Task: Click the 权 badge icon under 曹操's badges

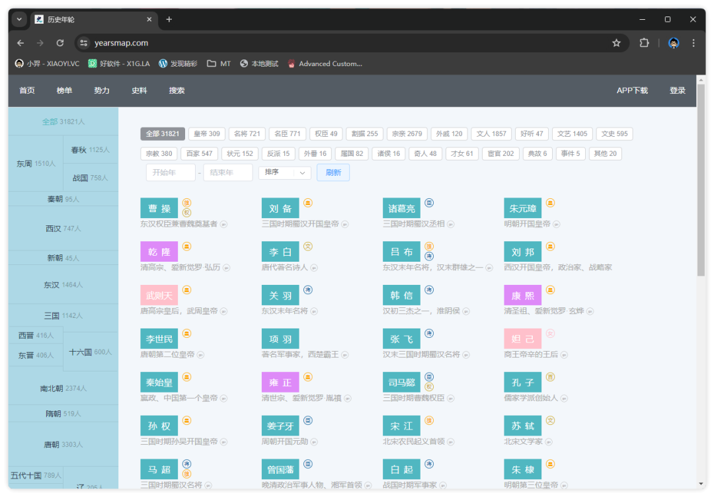Action: (x=187, y=213)
